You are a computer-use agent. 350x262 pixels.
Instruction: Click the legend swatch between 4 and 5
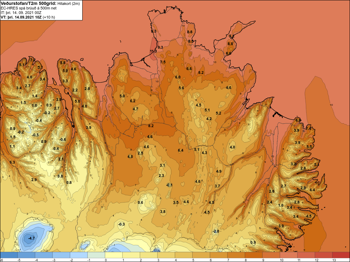point(184,255)
